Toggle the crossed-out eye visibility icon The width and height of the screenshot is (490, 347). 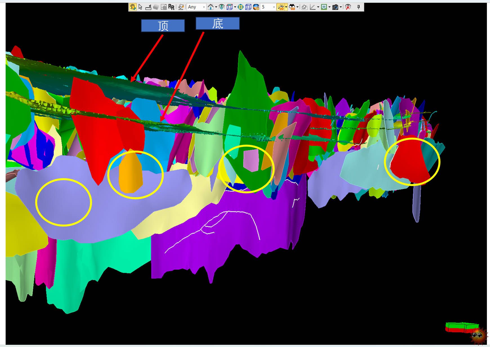(348, 7)
